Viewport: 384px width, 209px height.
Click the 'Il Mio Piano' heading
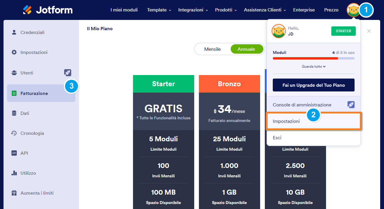coord(100,29)
